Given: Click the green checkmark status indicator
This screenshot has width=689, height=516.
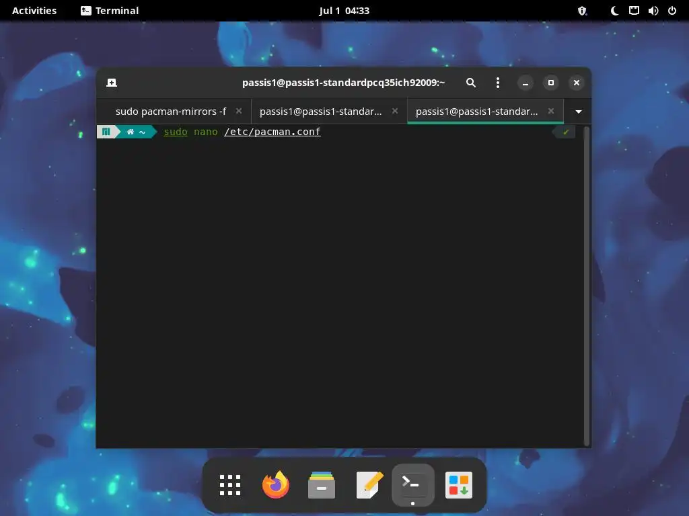Looking at the screenshot, I should coord(565,132).
